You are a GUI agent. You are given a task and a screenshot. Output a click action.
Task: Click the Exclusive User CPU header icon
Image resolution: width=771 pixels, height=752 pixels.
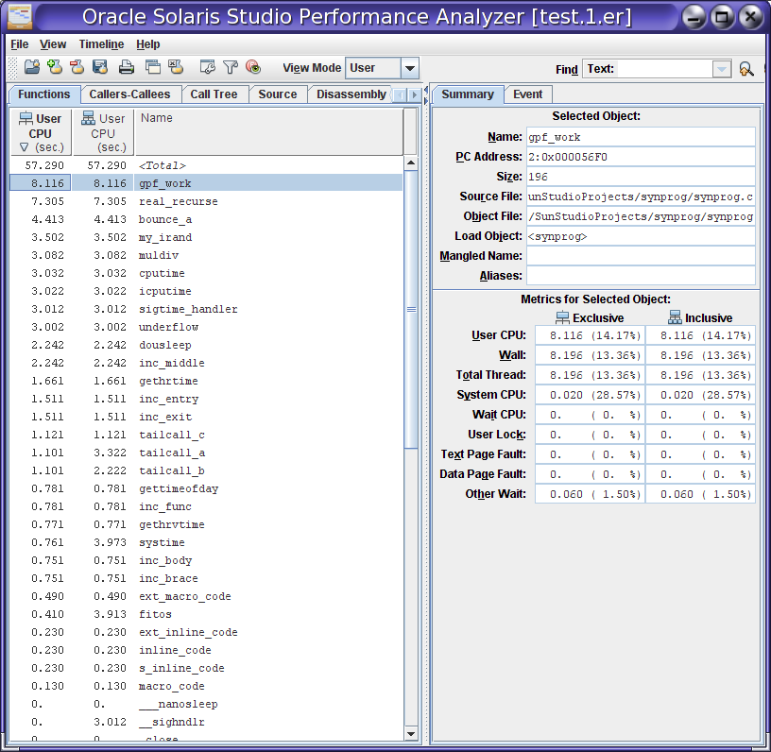tap(26, 118)
